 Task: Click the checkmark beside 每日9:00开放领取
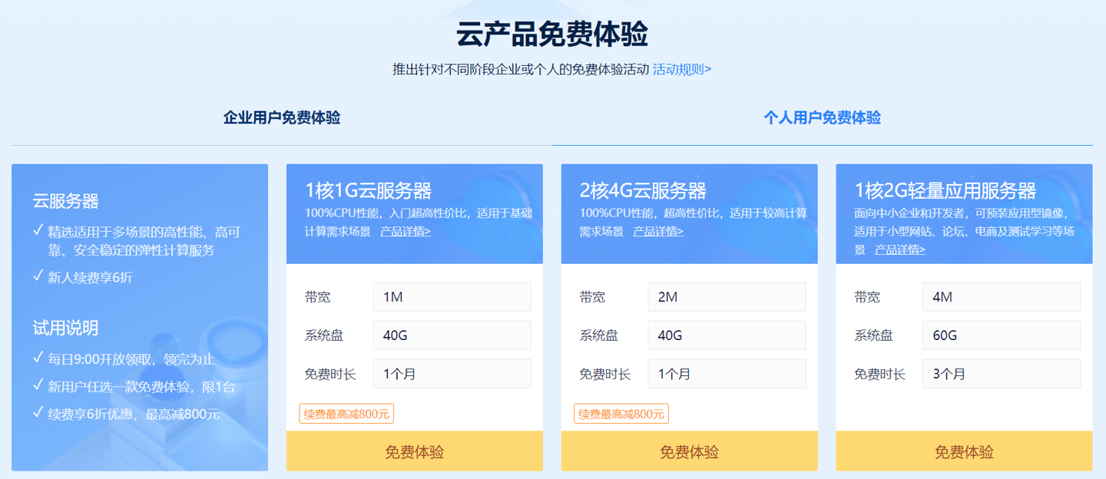point(38,358)
